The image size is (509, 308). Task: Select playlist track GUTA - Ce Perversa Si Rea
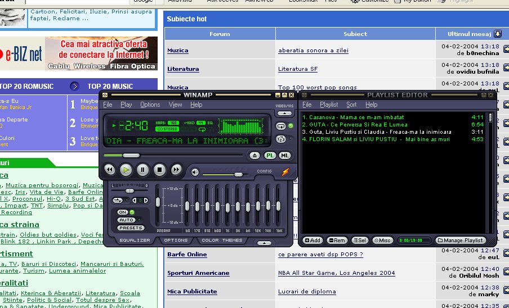pos(393,124)
